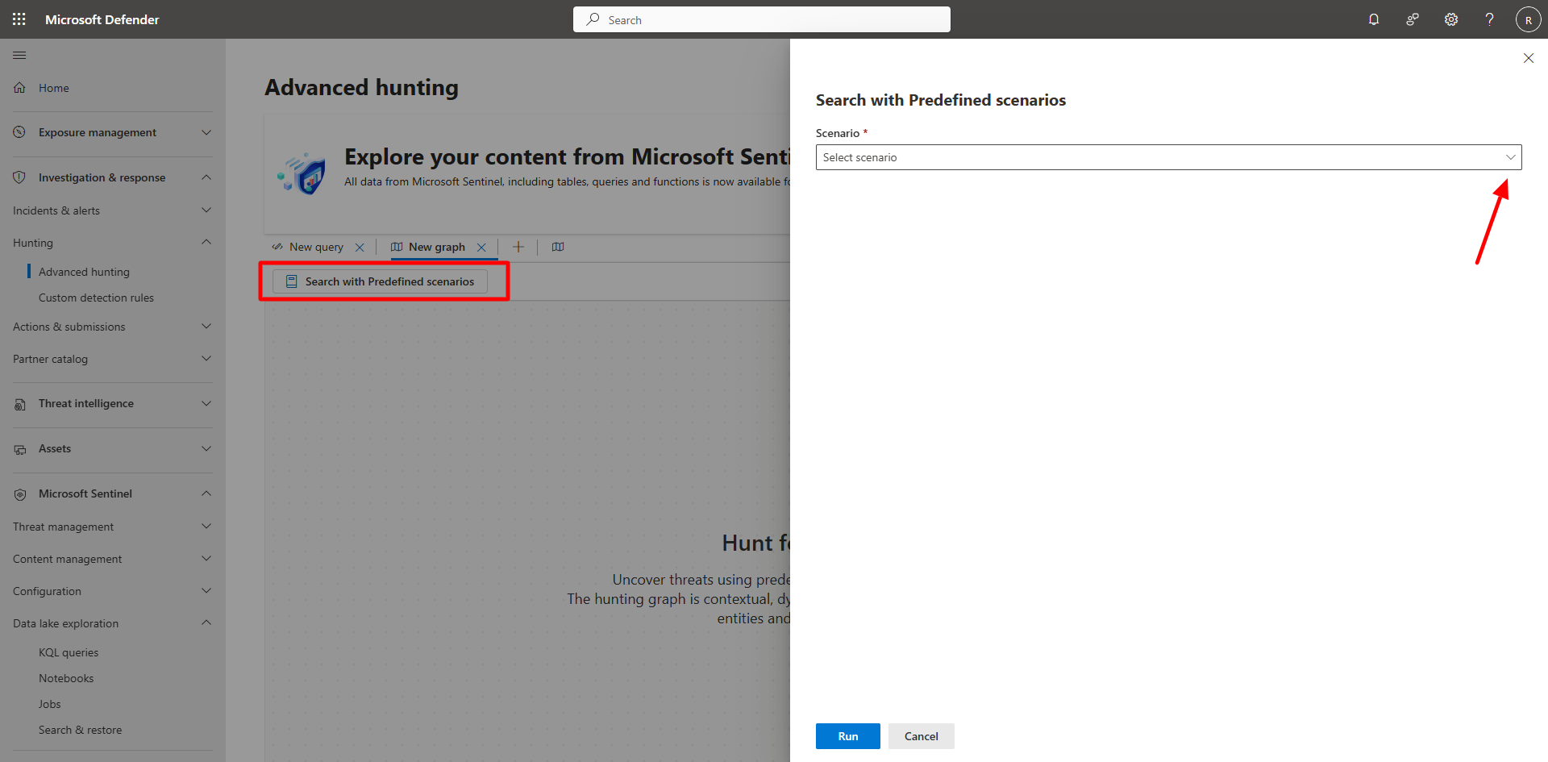
Task: Open Custom detection rules
Action: (x=96, y=298)
